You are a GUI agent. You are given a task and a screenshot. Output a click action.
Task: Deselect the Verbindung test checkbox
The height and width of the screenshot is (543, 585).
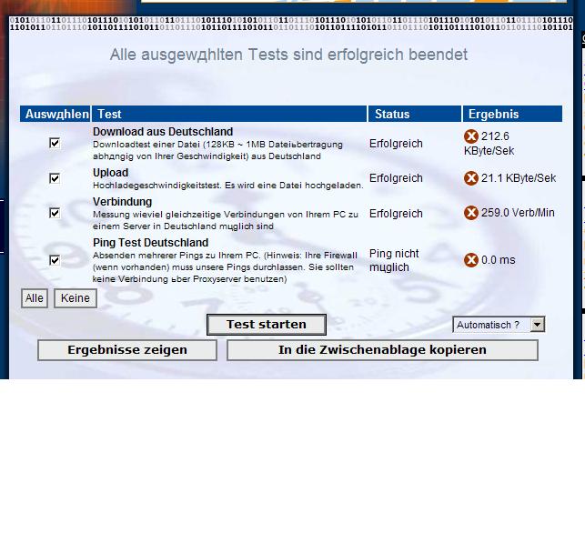coord(55,213)
